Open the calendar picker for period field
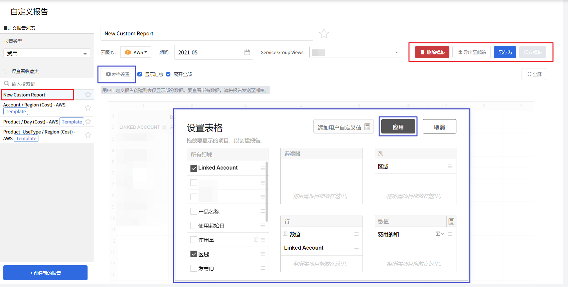The image size is (568, 287). 247,52
